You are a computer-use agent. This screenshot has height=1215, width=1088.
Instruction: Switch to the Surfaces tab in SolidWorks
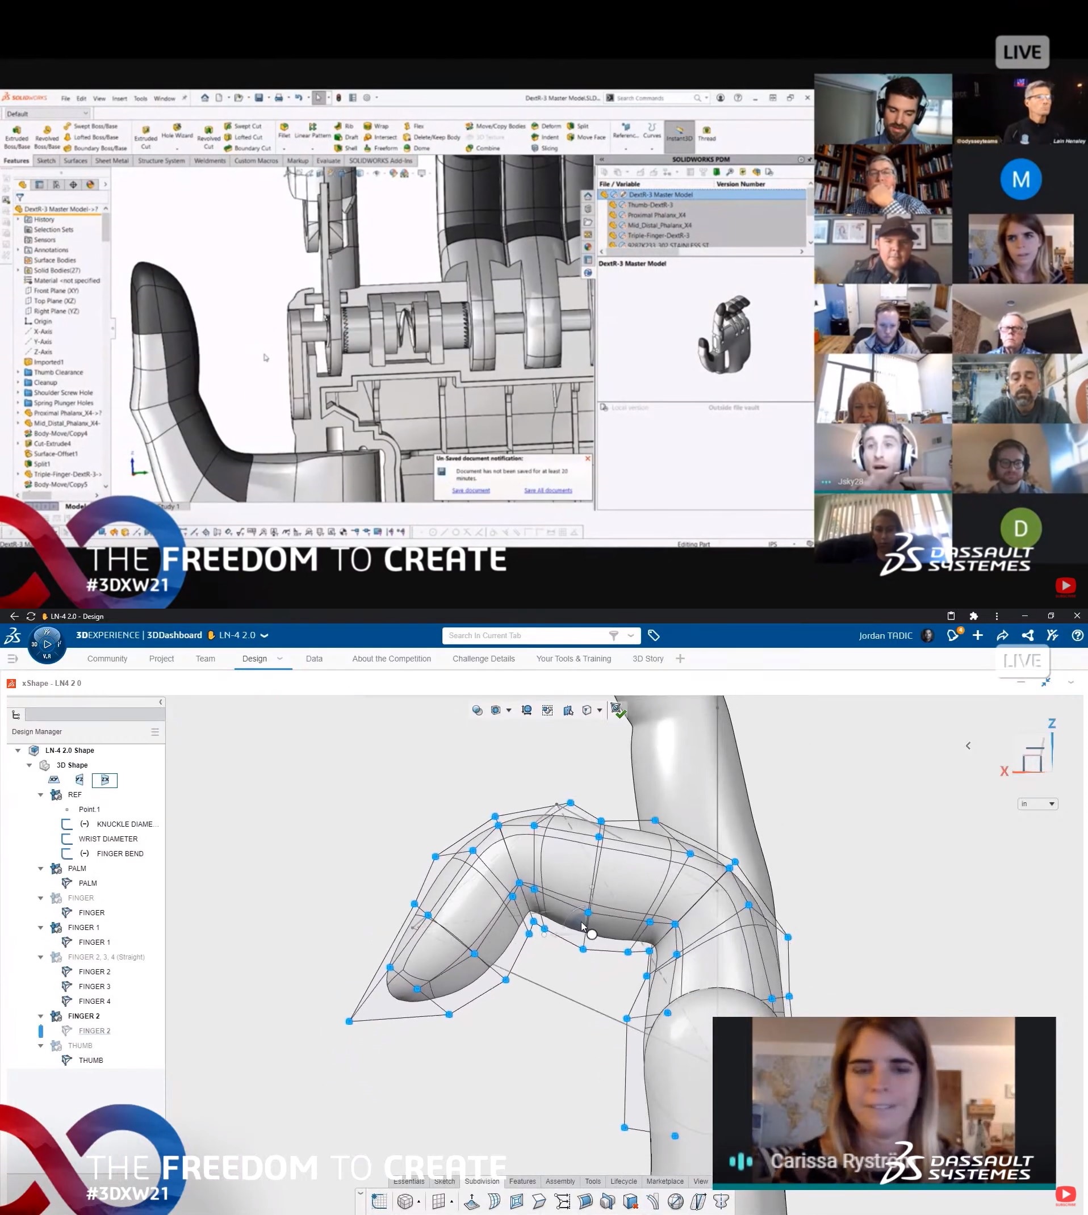point(76,161)
